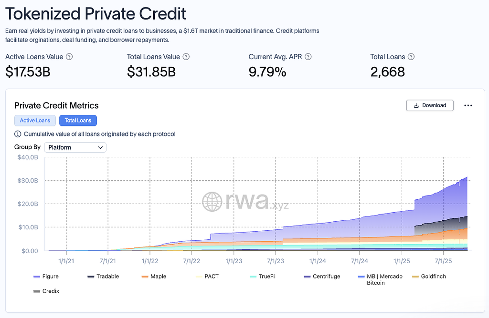Click the Centrifuge legend color swatch
The height and width of the screenshot is (318, 489).
308,277
